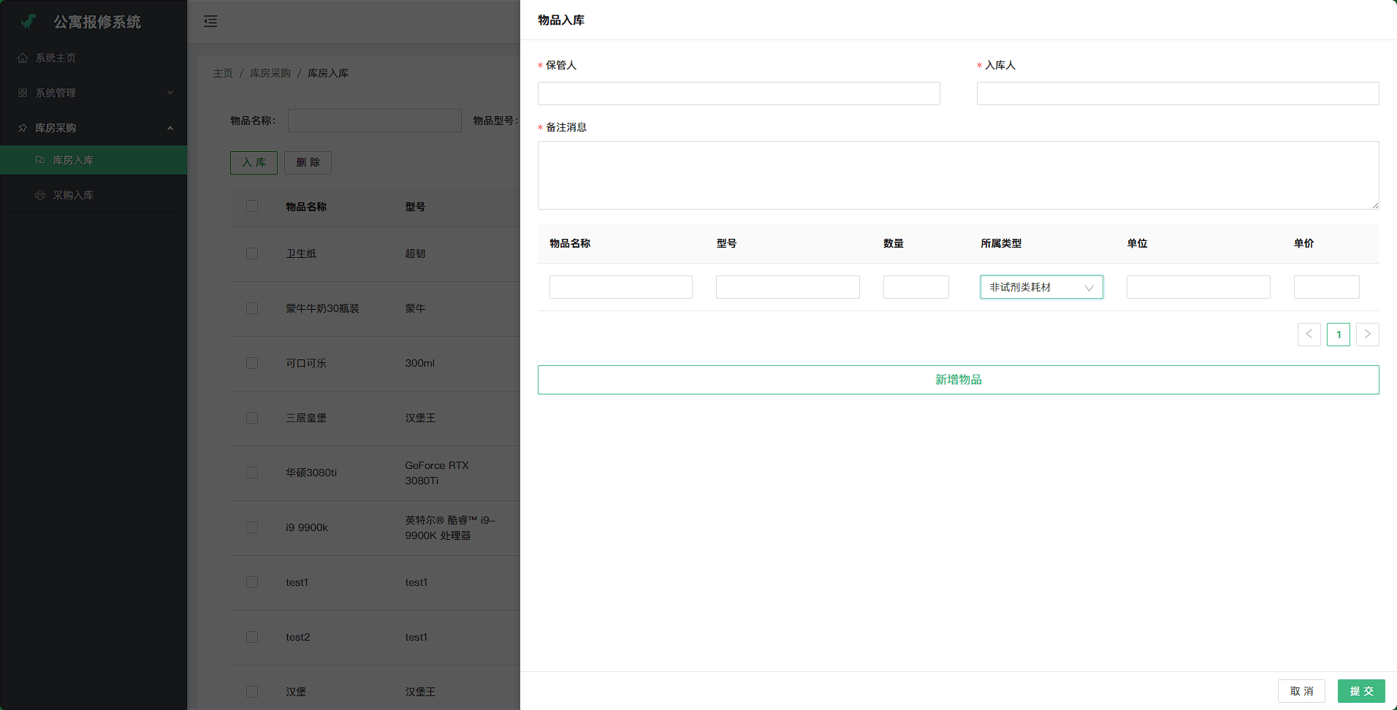The height and width of the screenshot is (710, 1397).
Task: Click the 取消 cancel button
Action: click(x=1301, y=691)
